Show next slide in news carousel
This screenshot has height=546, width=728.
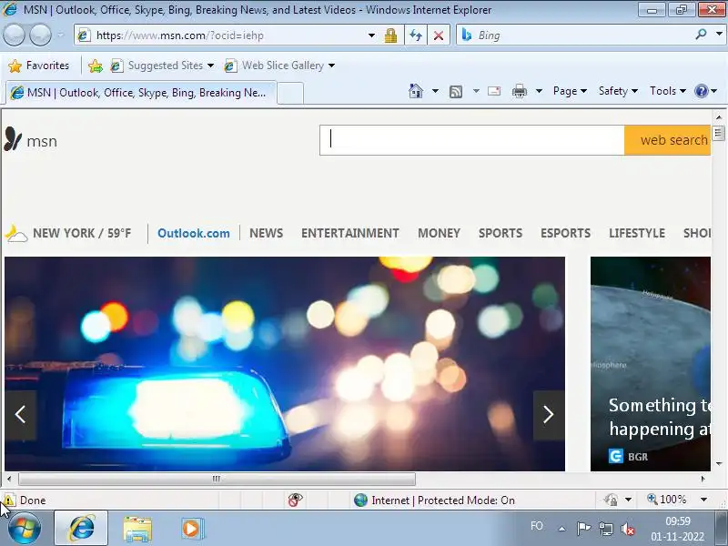[549, 415]
